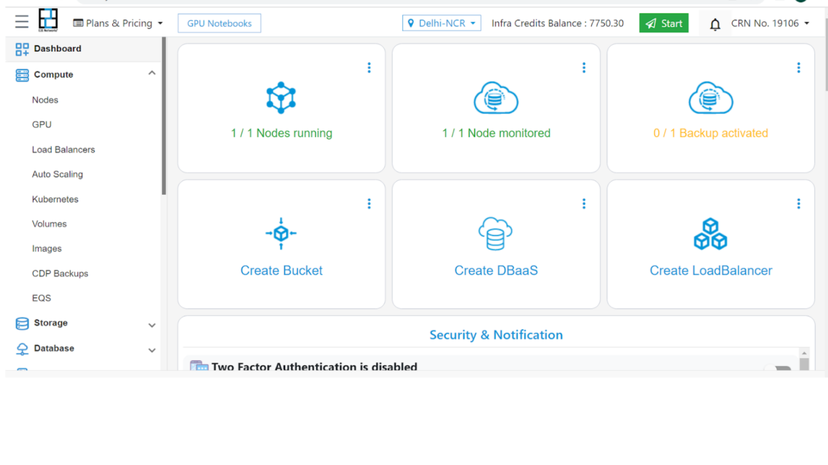Open the hamburger navigation menu

coord(22,21)
